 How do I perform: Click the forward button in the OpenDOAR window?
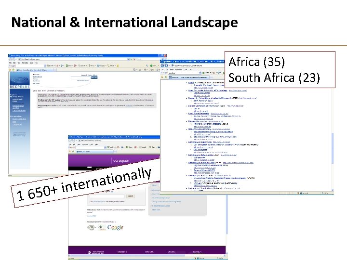166,65
